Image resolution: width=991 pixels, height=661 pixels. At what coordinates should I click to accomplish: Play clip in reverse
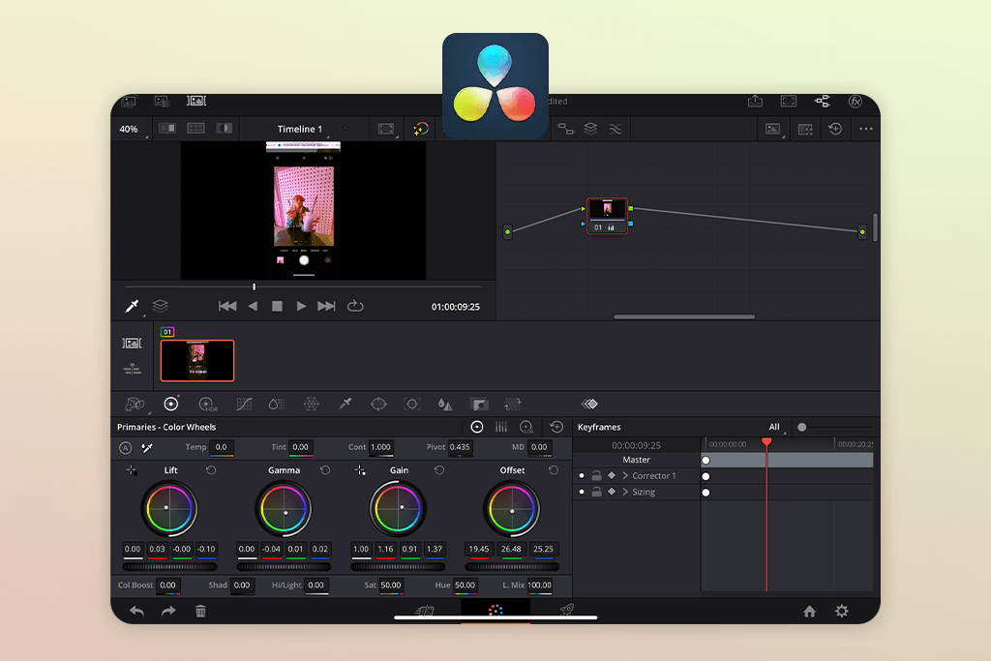(253, 306)
